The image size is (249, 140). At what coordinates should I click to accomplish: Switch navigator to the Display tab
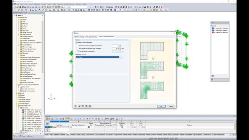[23, 136]
